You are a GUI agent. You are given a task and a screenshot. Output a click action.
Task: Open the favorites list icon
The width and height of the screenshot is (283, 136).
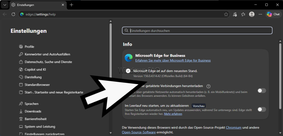coord(243,14)
